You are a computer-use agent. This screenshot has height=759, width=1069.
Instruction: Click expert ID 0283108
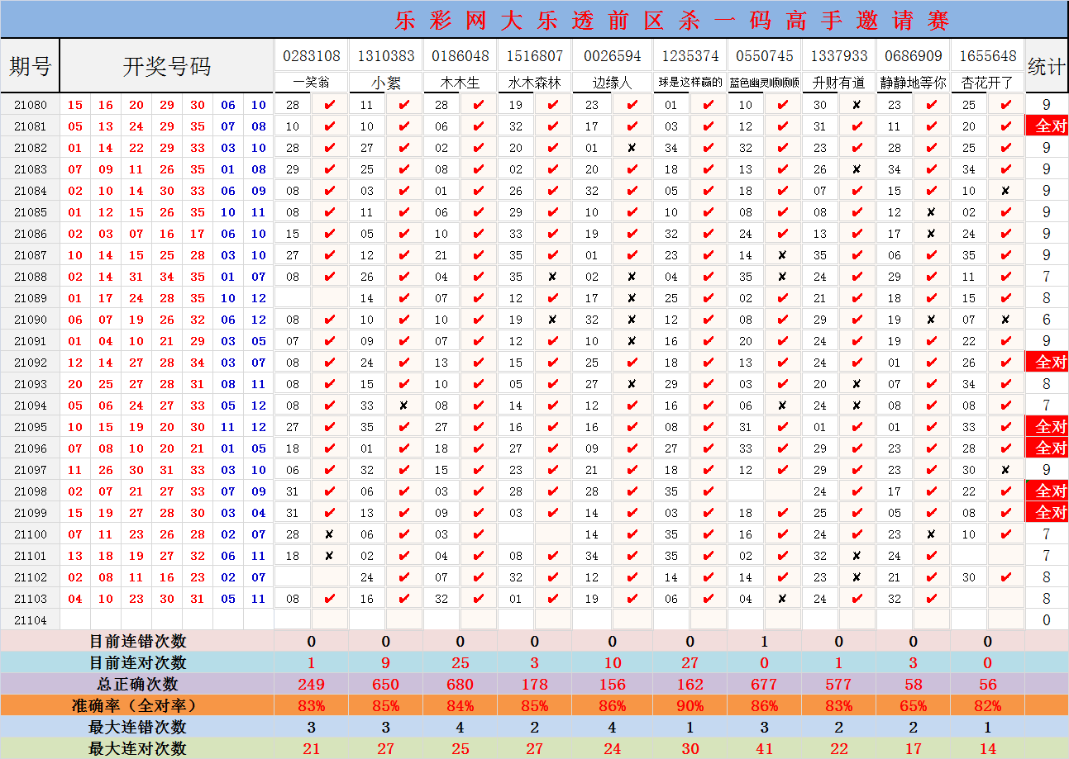(x=311, y=56)
